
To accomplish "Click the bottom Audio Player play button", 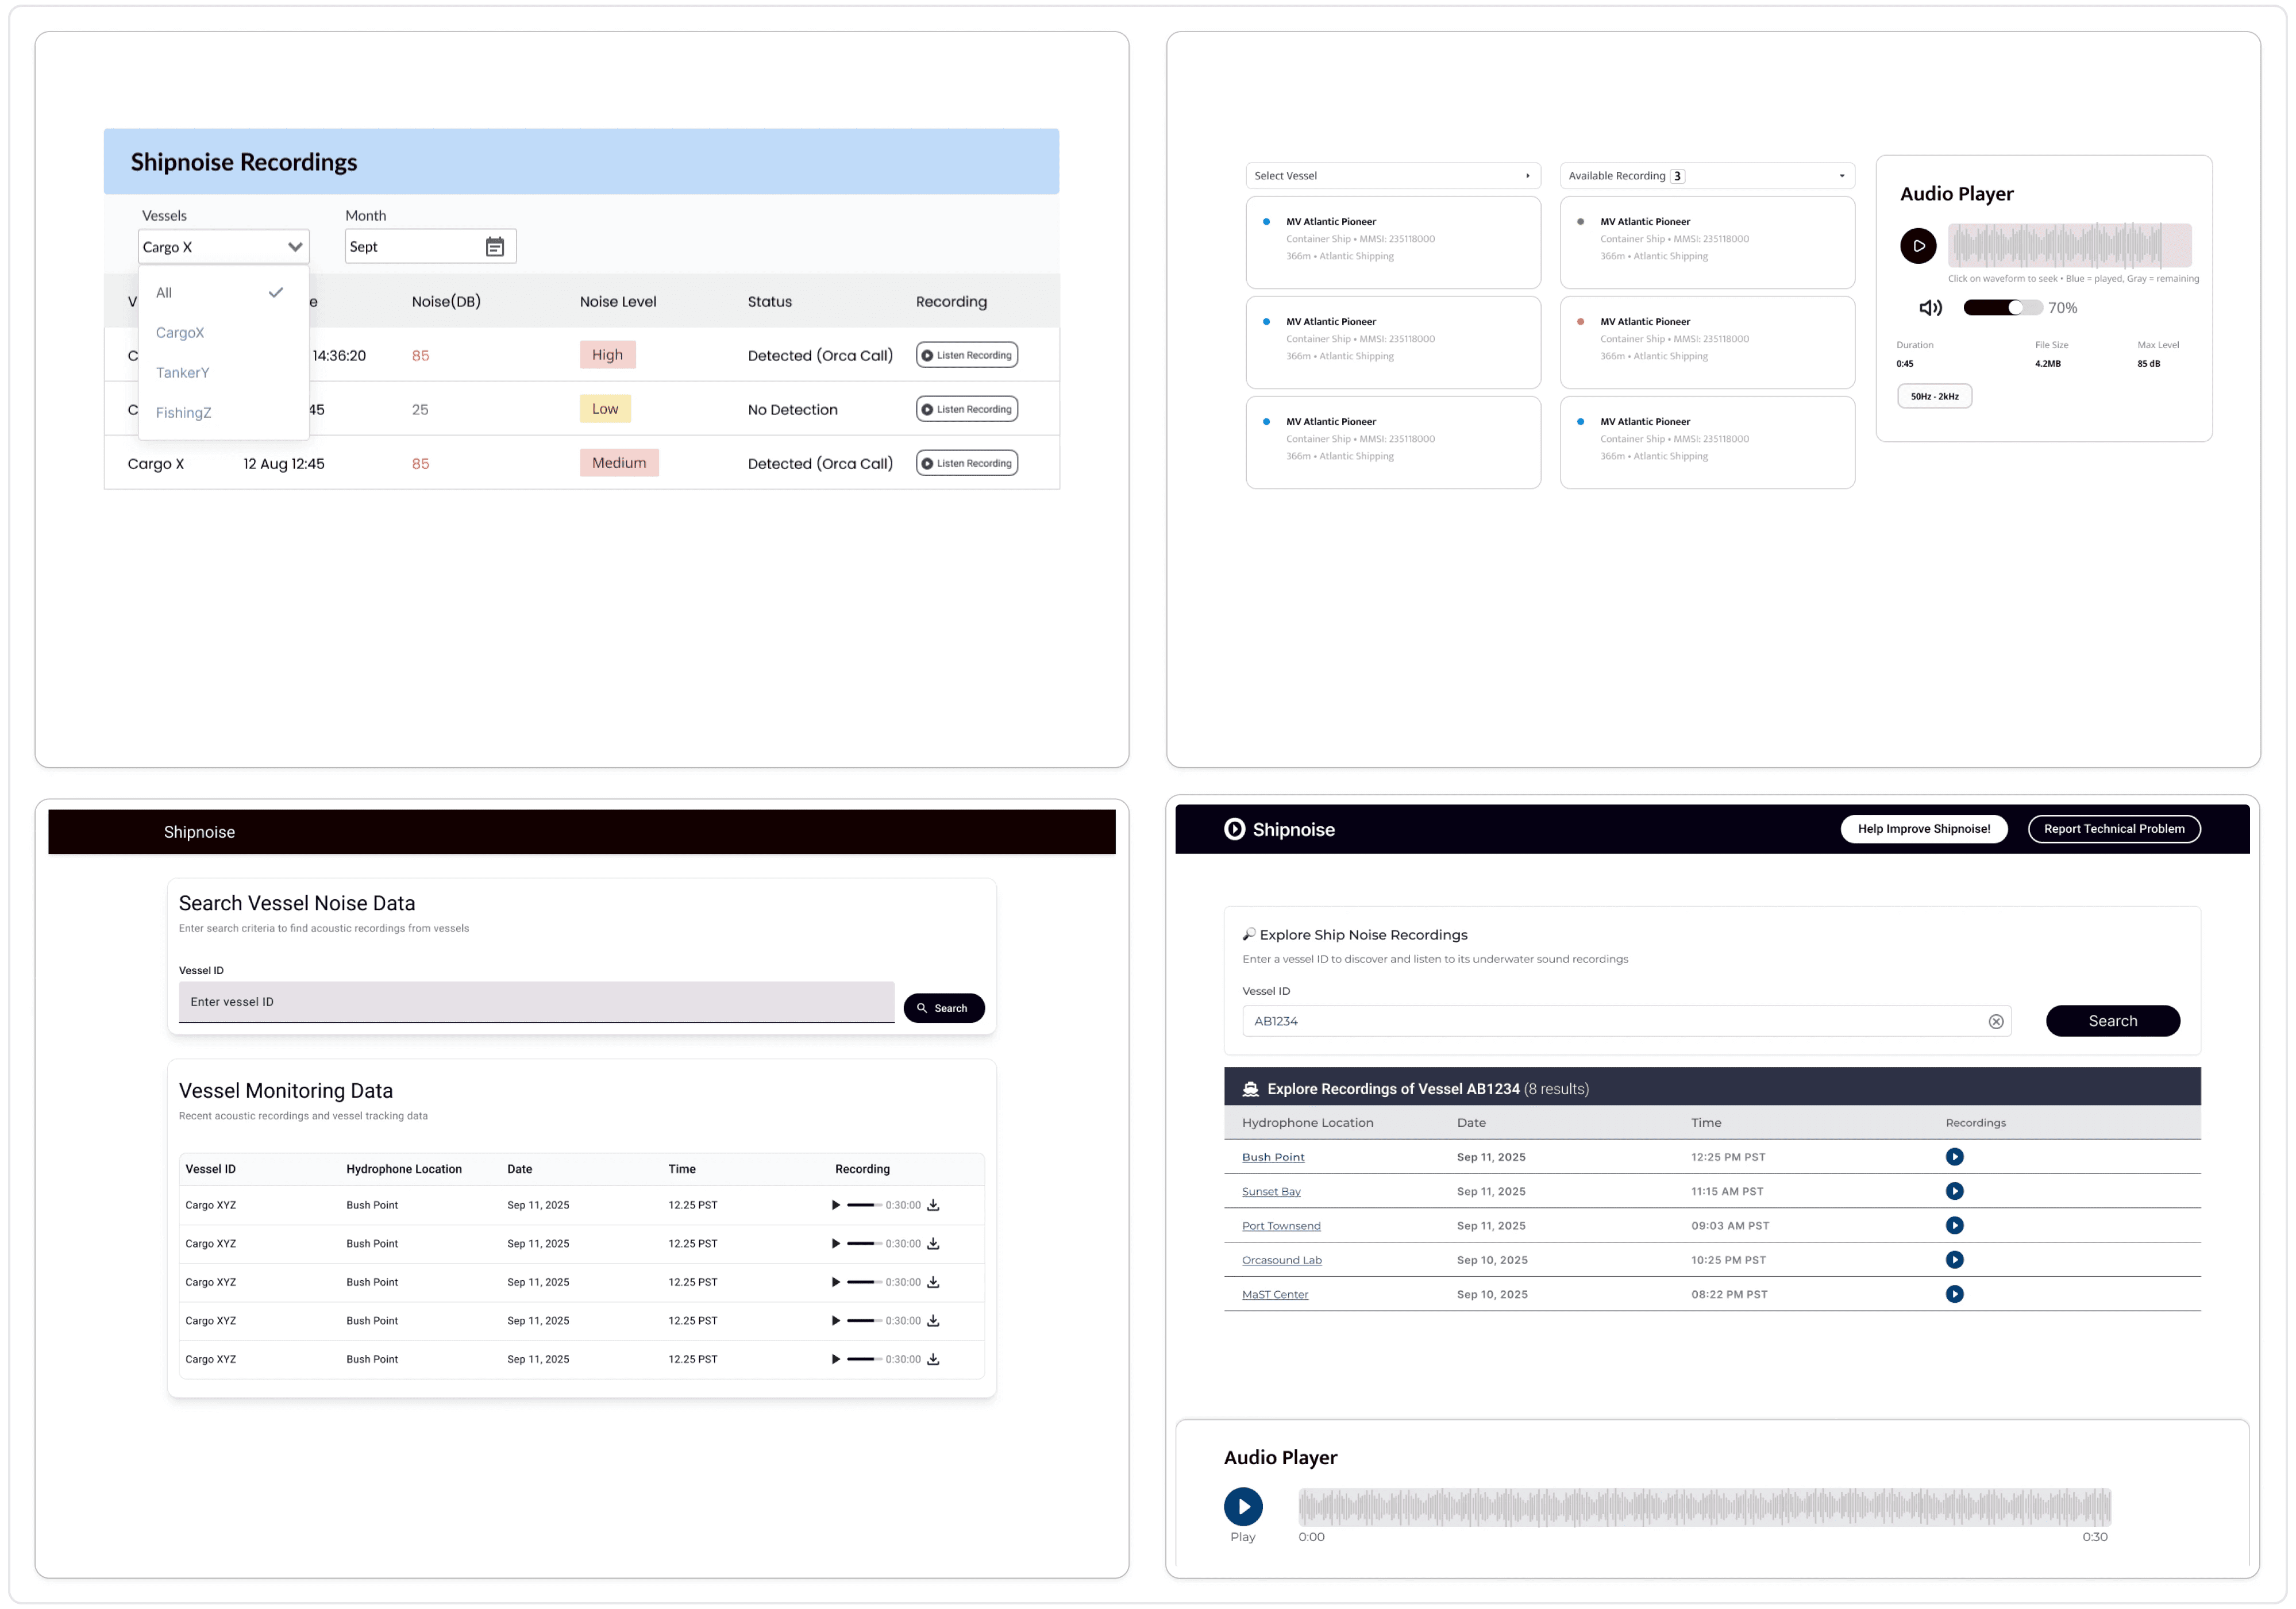I will 1242,1506.
